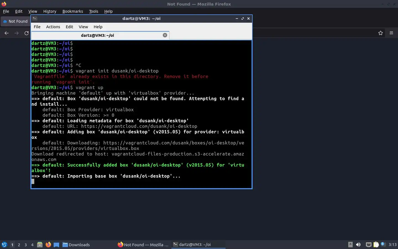
Task: Click the volume speaker tray icon
Action: click(358, 245)
